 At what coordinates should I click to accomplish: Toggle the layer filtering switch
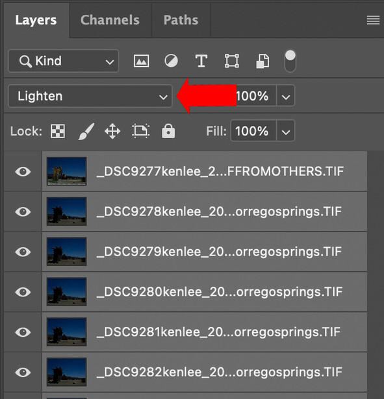[x=290, y=61]
